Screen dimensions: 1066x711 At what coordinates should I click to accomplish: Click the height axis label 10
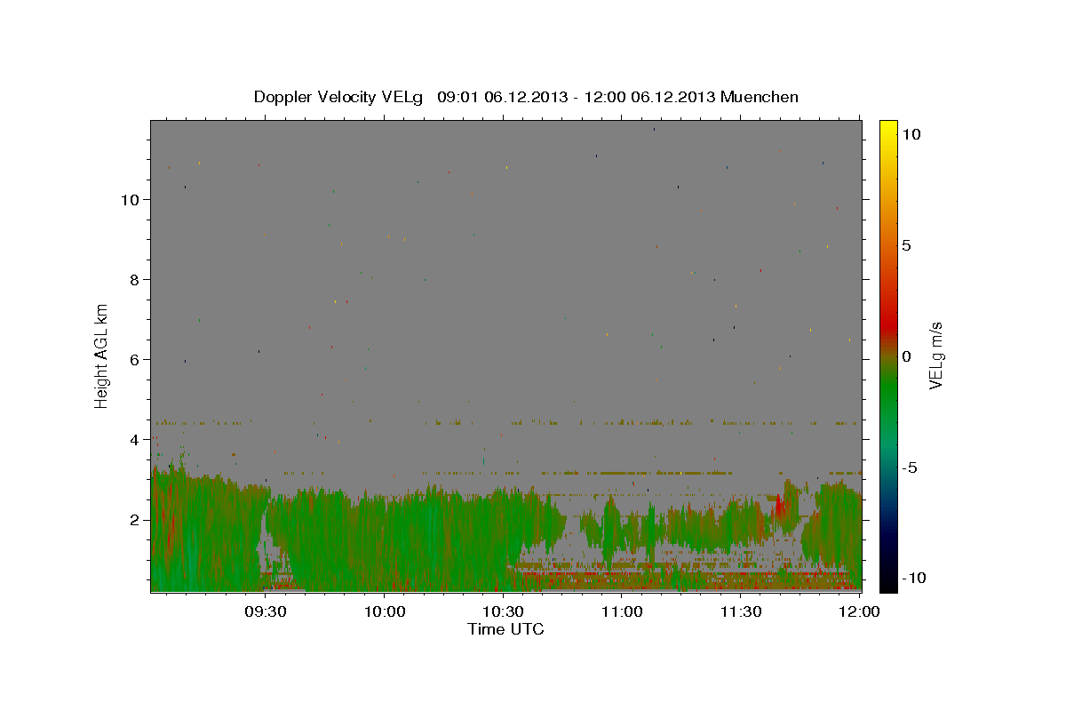coord(131,199)
